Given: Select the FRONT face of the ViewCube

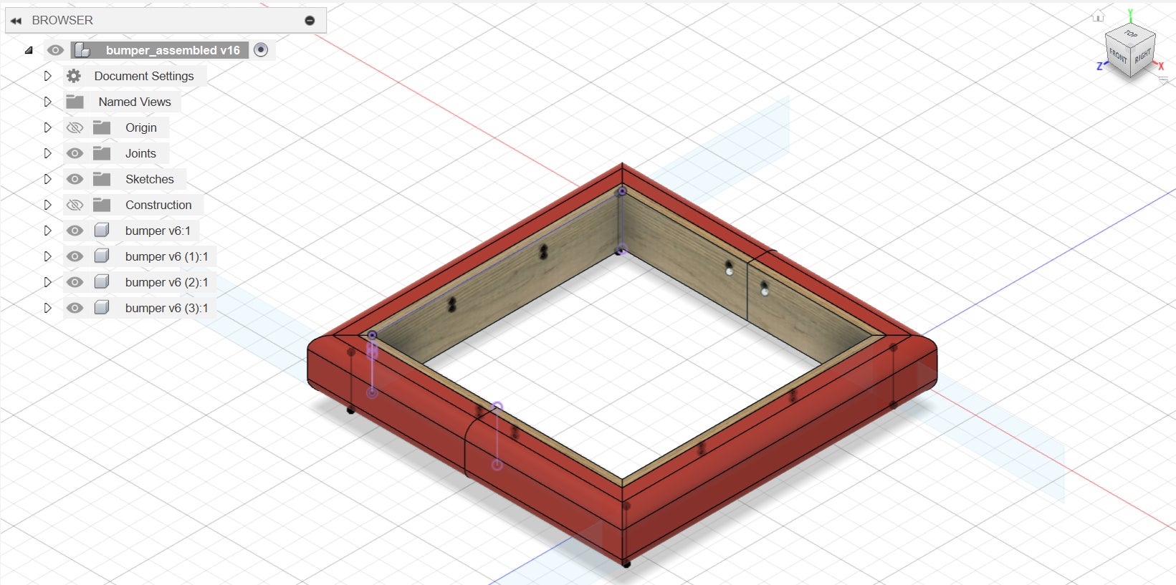Looking at the screenshot, I should point(1117,56).
